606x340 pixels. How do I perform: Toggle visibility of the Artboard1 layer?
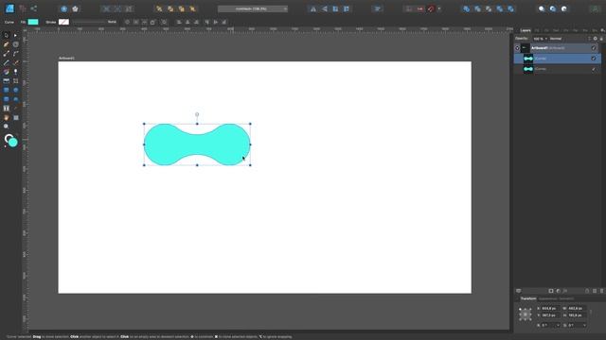coord(594,48)
